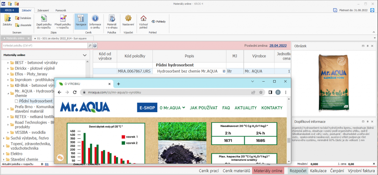The image size is (378, 175).
Task: Expand BEST - betonové výrobky folder
Action: pos(8,63)
